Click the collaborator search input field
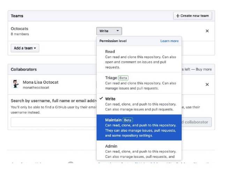Screen dimensions: 226x171 tap(54, 122)
